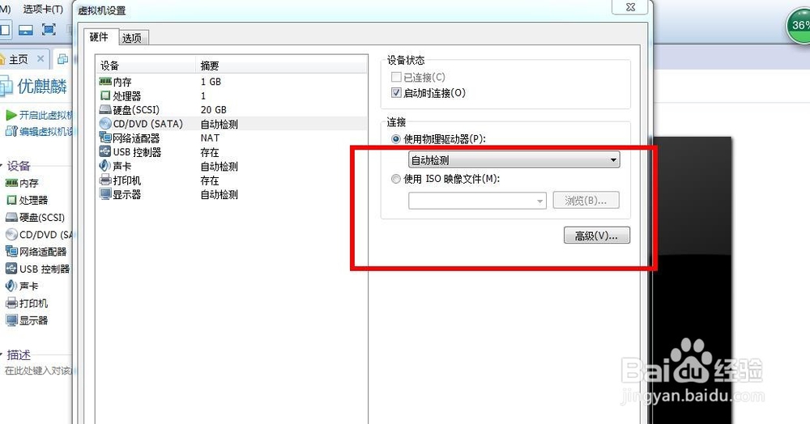Check the 已连接(C) checkbox
The height and width of the screenshot is (424, 810).
coord(396,78)
